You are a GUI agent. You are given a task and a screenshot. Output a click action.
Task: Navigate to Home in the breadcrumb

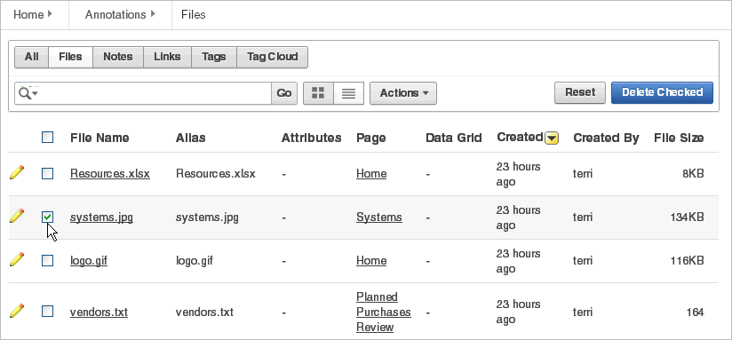[x=28, y=14]
